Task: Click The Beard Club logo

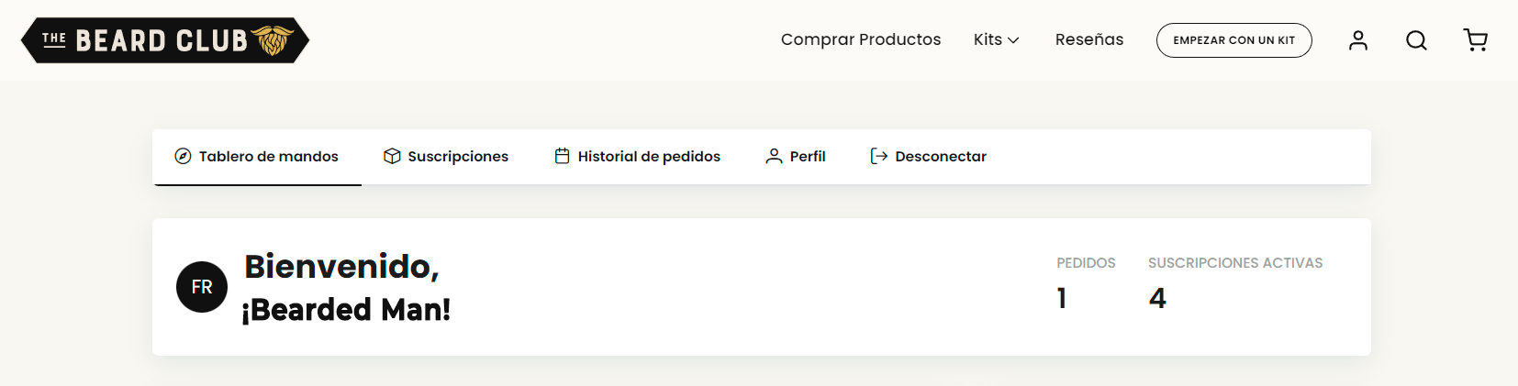Action: click(x=165, y=40)
